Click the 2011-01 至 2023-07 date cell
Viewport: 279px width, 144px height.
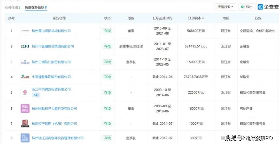click(162, 46)
